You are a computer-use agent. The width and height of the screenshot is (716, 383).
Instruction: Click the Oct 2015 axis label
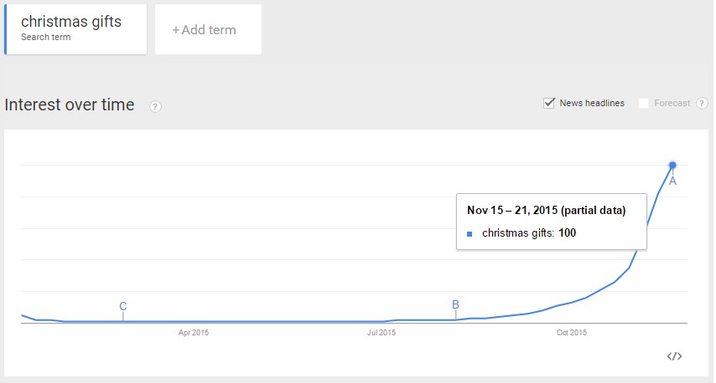click(572, 333)
